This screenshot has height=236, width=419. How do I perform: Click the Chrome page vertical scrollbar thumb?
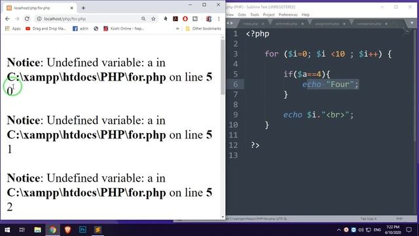point(223,67)
